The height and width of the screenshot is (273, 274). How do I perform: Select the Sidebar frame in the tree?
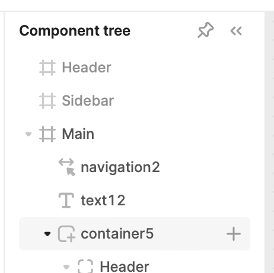[x=88, y=101]
